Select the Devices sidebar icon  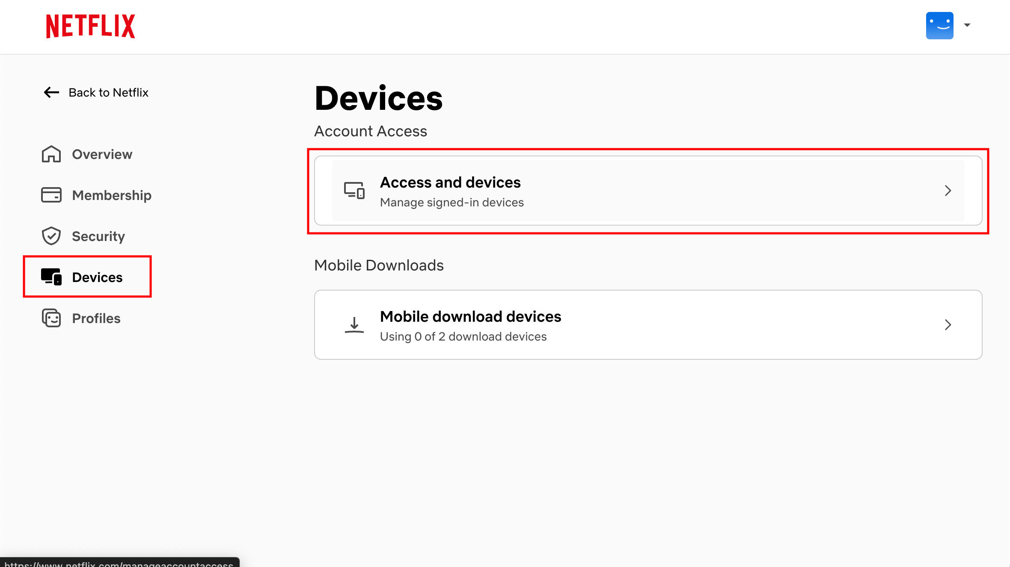(x=51, y=276)
